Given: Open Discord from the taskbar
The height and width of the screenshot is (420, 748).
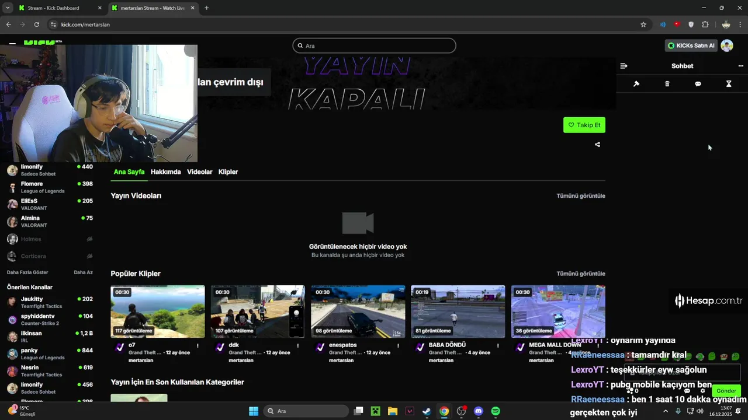Looking at the screenshot, I should click(x=479, y=411).
